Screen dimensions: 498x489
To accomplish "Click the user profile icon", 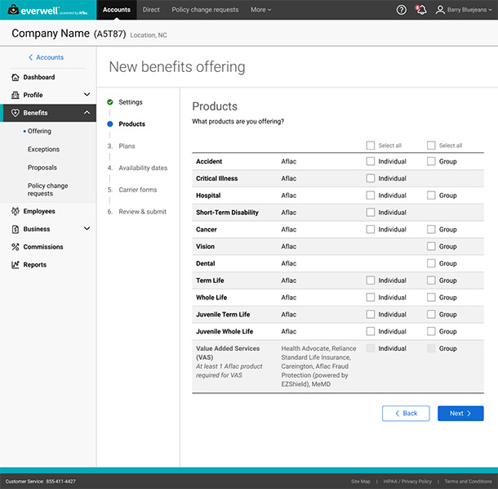I will coord(440,10).
